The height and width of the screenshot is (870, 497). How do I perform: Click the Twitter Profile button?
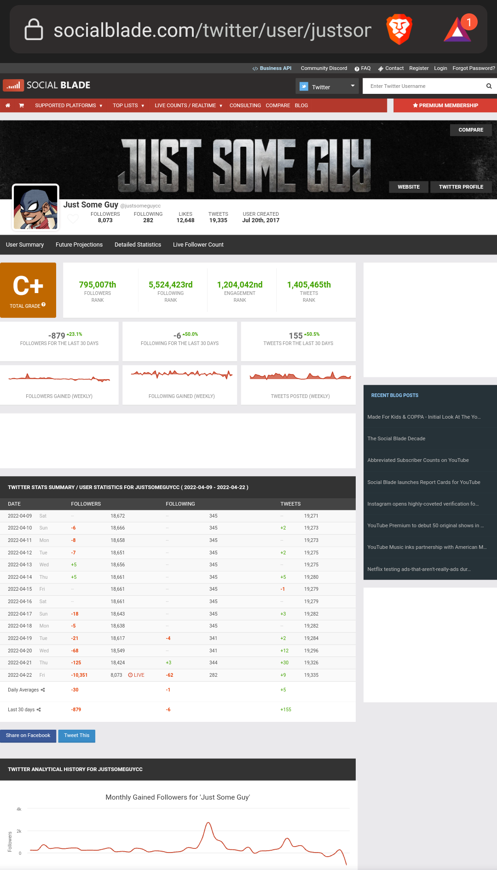[x=461, y=187]
